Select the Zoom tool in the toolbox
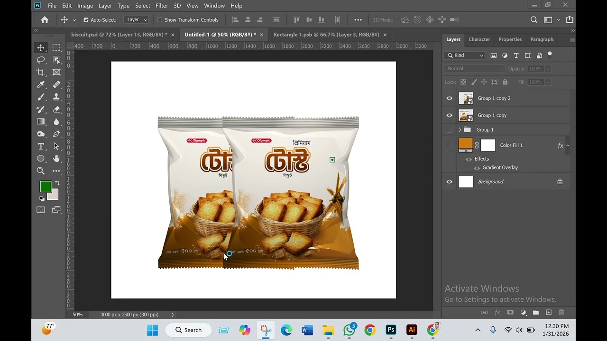607x341 pixels. click(x=41, y=171)
